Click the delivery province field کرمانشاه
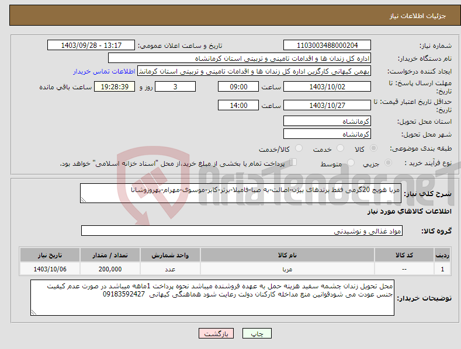This screenshot has width=461, height=349. click(x=327, y=121)
